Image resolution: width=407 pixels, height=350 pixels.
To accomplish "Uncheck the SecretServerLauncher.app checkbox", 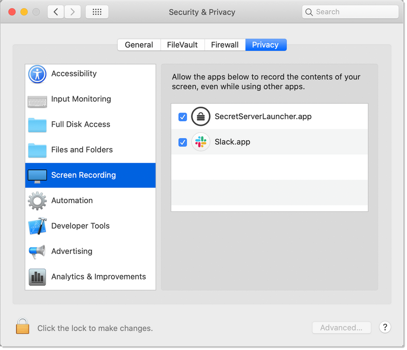I will tap(182, 117).
